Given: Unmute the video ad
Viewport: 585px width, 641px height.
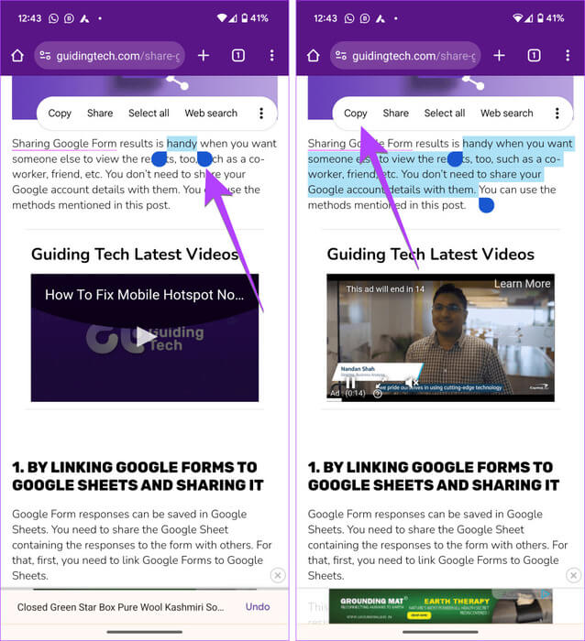Looking at the screenshot, I should coord(412,383).
